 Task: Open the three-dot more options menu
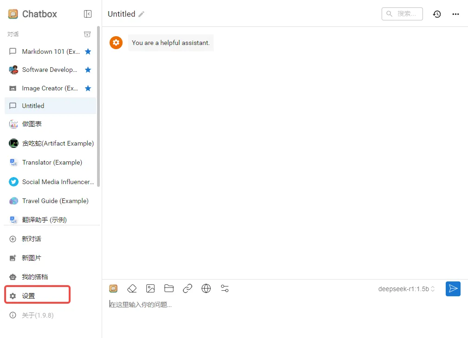pyautogui.click(x=455, y=14)
